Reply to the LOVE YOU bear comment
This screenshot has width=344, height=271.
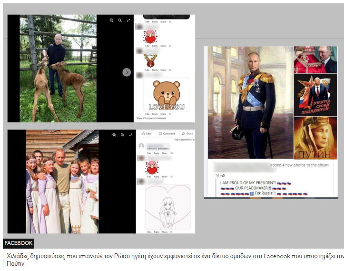point(155,114)
